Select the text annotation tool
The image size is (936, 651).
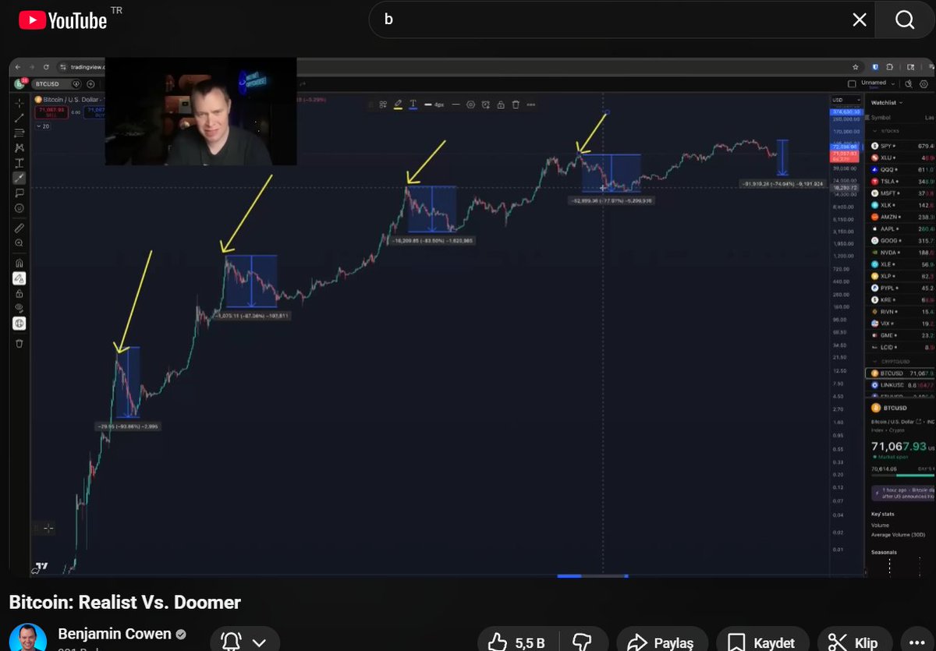pos(19,162)
